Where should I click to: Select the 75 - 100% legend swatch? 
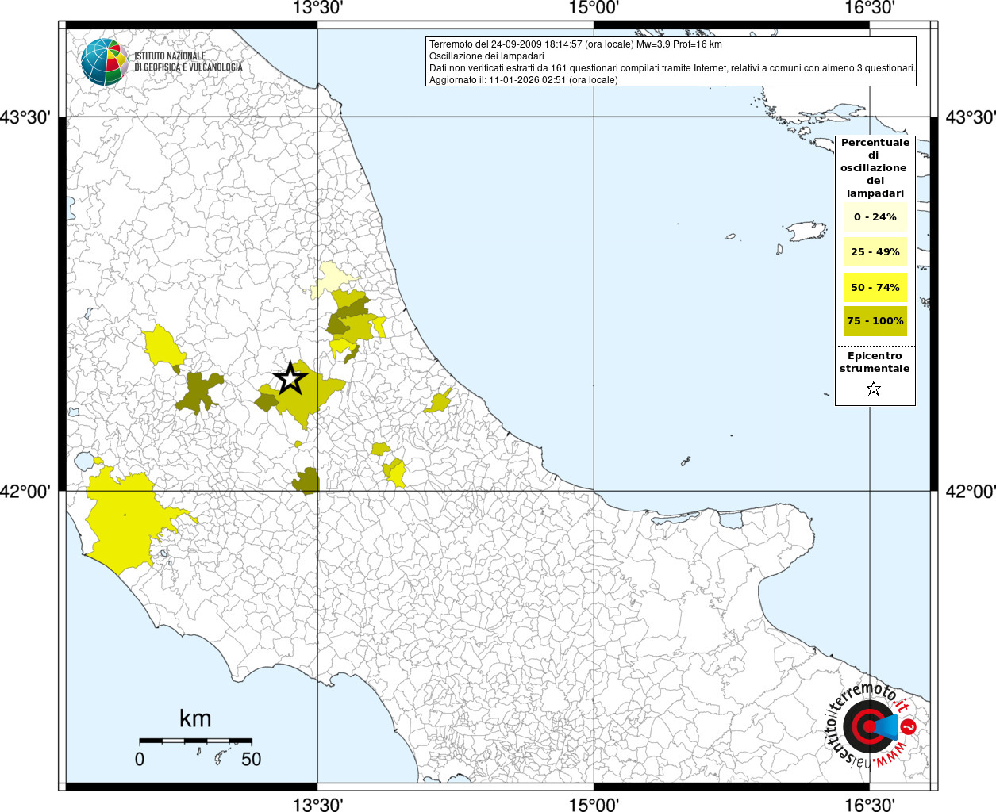[x=875, y=321]
